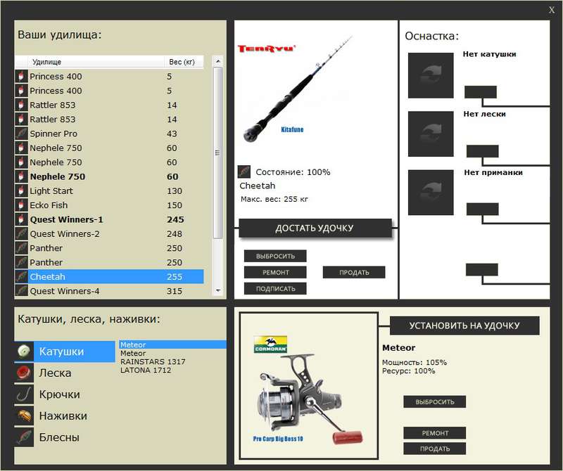
Task: Click the dark button under Нет приманки
Action: coord(482,209)
